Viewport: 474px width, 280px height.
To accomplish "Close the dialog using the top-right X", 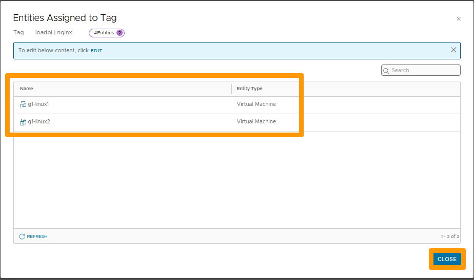I will pyautogui.click(x=459, y=19).
